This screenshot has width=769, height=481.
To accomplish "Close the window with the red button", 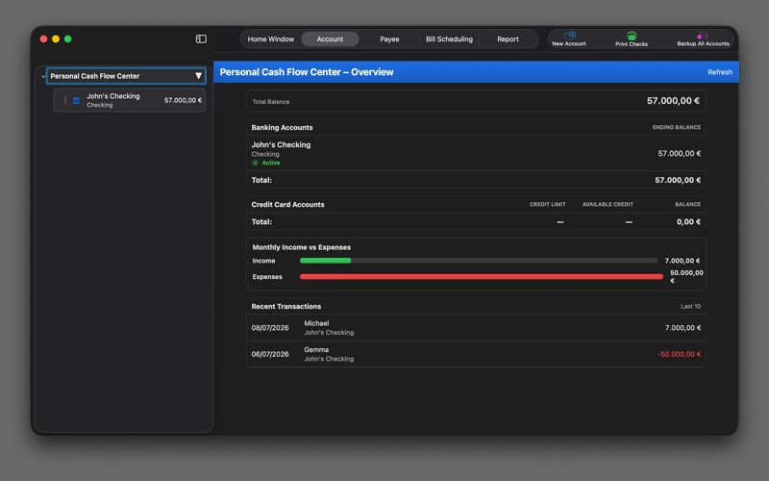I will click(x=43, y=38).
